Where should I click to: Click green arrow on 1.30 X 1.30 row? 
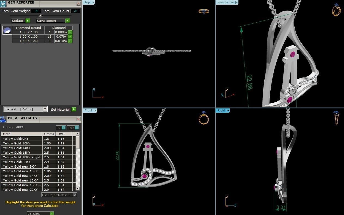coord(70,32)
